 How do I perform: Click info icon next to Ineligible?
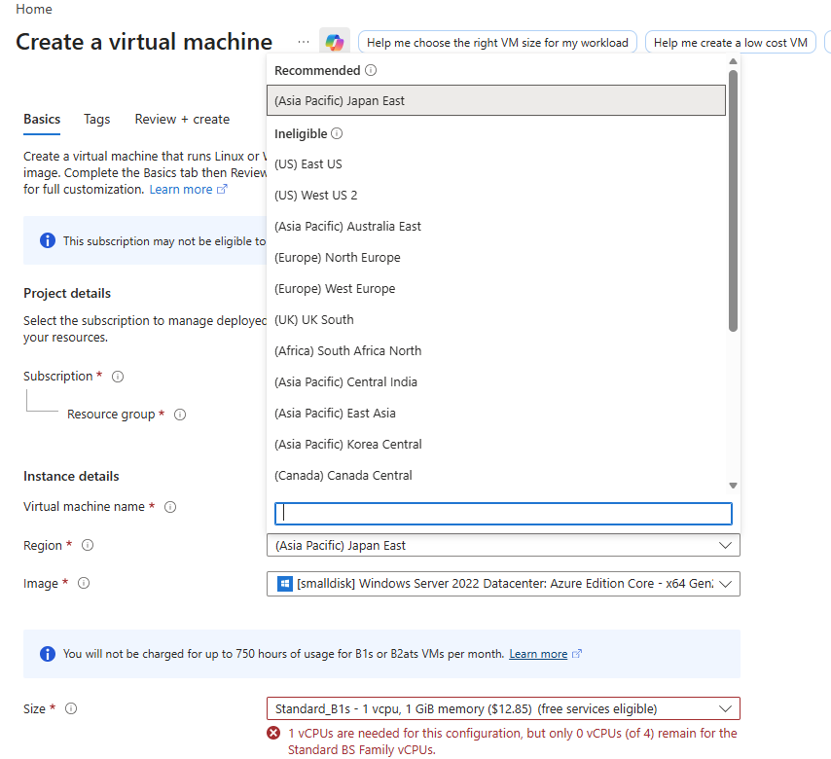coord(337,133)
